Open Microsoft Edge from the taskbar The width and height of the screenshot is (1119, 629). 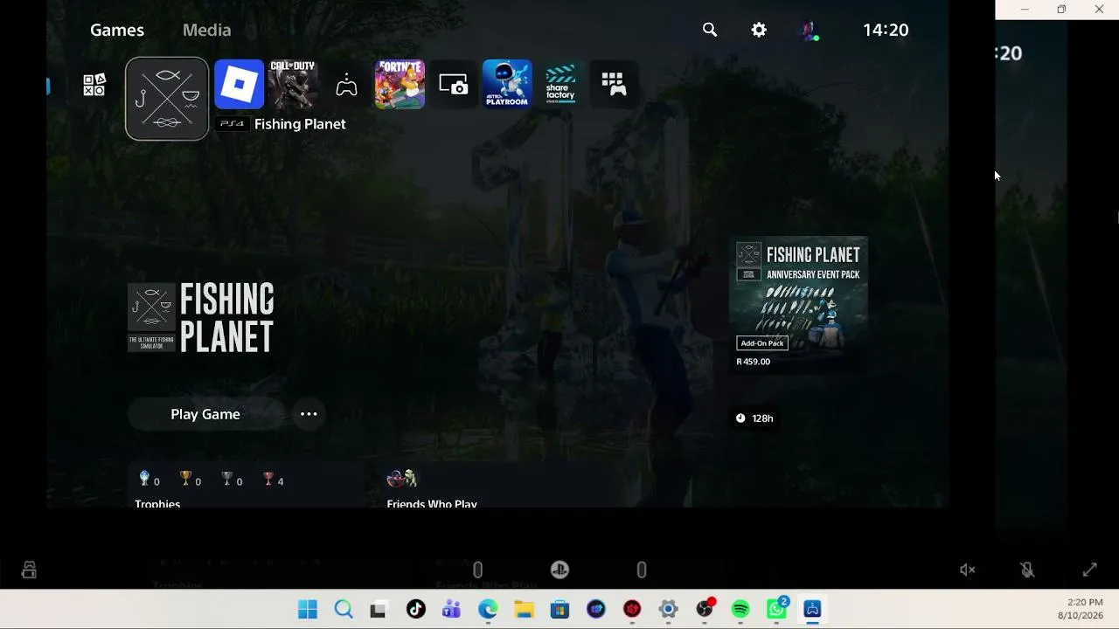point(488,609)
